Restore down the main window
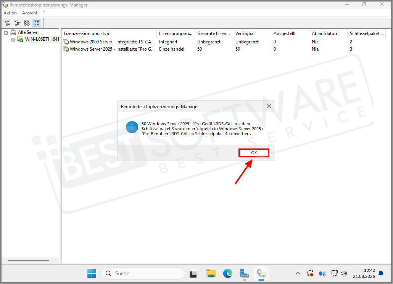This screenshot has height=284, width=393. 364,5
